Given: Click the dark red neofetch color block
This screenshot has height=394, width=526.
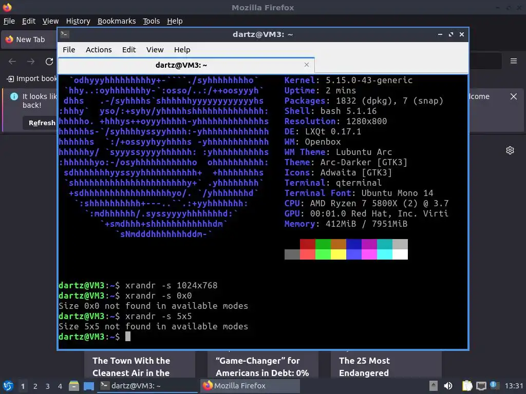Looking at the screenshot, I should coord(308,244).
